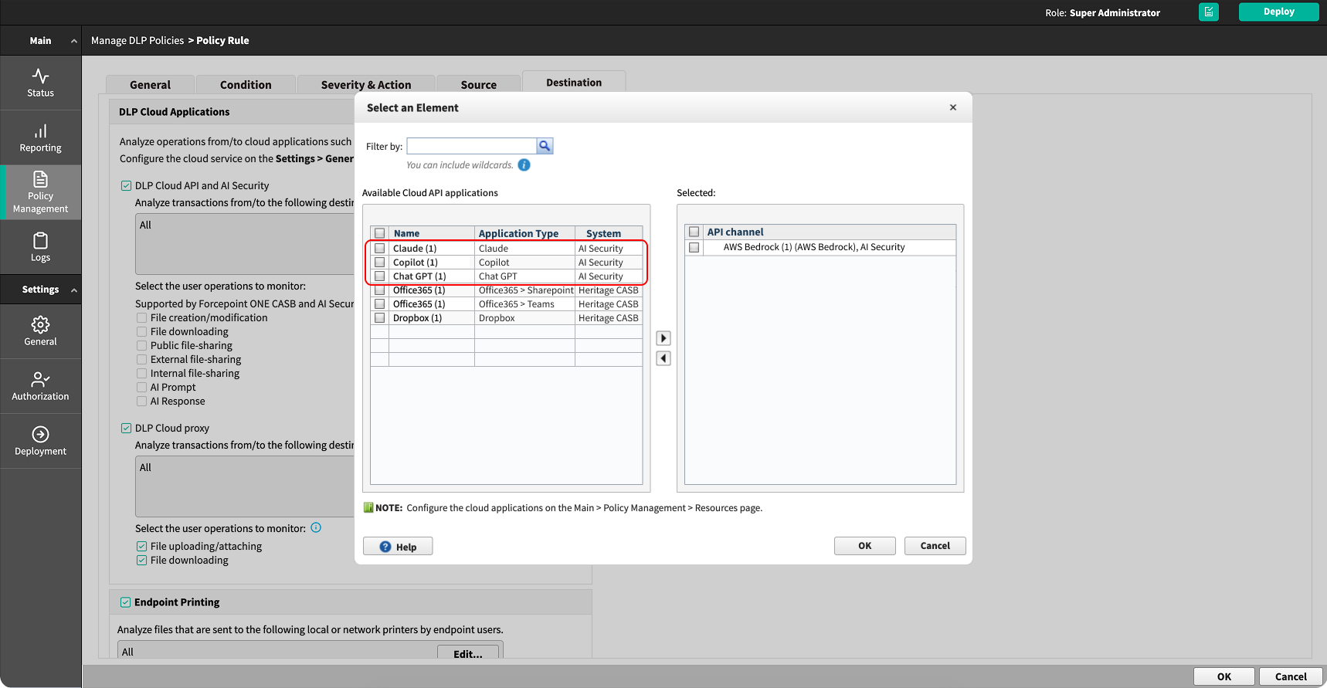Click OK at the bottom of Policy Rule page
This screenshot has height=688, width=1327.
(x=1224, y=676)
